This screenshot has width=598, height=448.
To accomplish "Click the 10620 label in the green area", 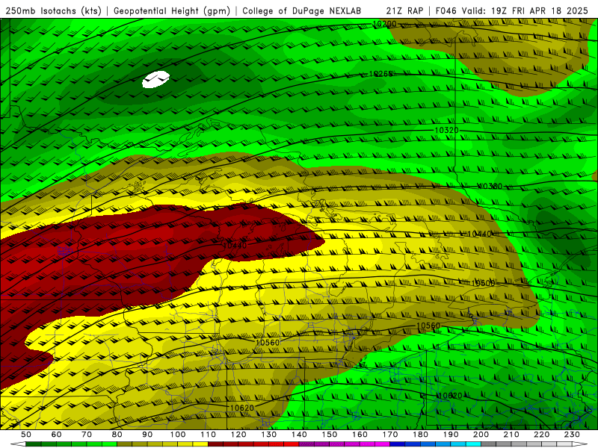I will coord(450,396).
